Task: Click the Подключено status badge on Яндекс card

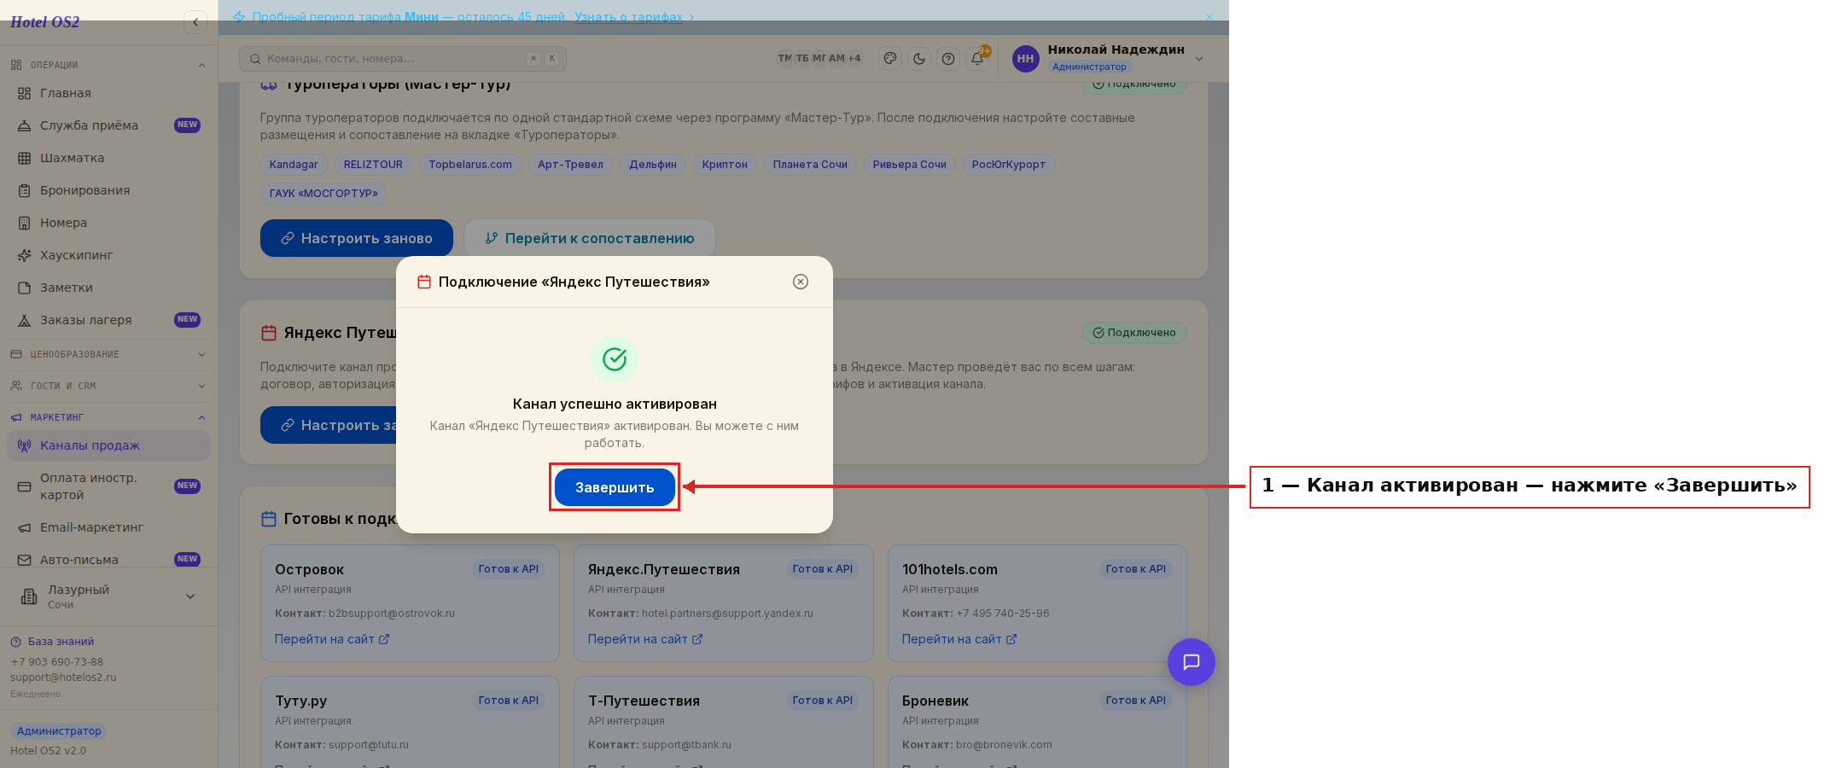Action: [1134, 333]
